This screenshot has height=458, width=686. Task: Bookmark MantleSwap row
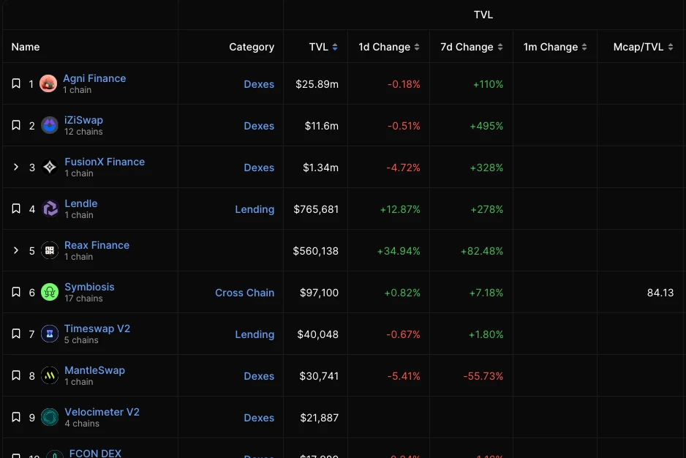[16, 375]
